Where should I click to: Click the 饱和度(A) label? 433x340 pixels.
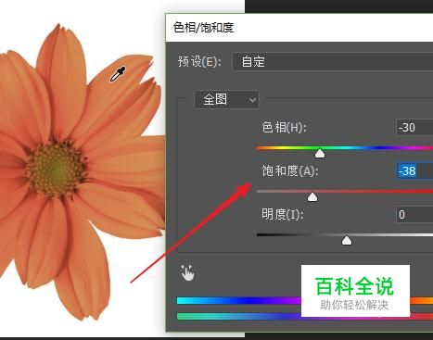coord(290,170)
